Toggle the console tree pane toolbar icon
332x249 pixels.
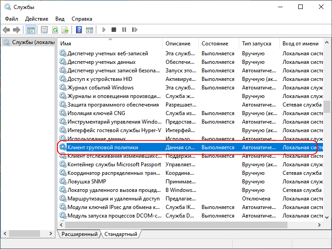[x=31, y=30]
